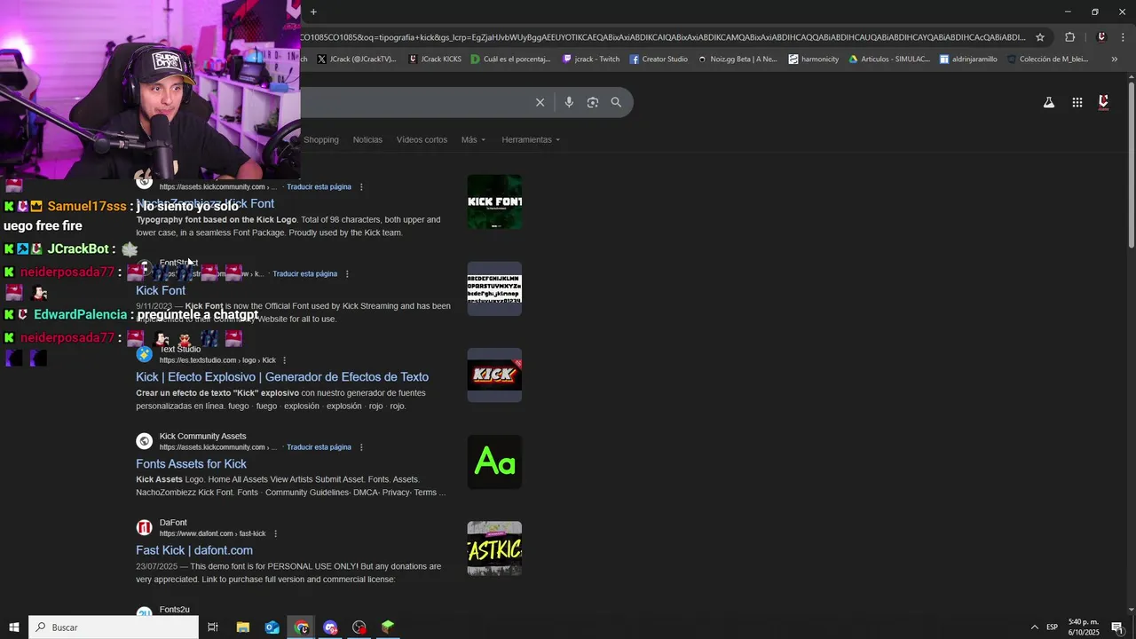Screen dimensions: 1136x639
Task: Click Kick Community Assets favicon
Action: coord(144,441)
